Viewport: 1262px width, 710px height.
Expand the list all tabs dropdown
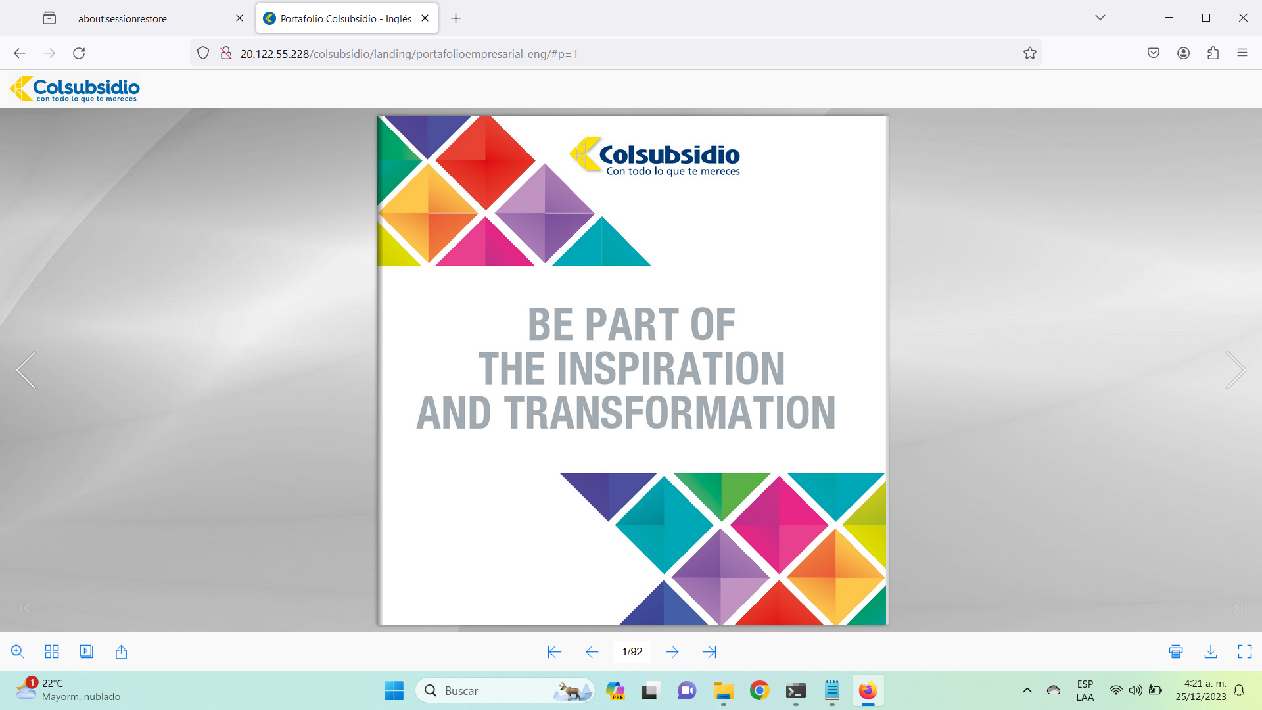point(1100,18)
